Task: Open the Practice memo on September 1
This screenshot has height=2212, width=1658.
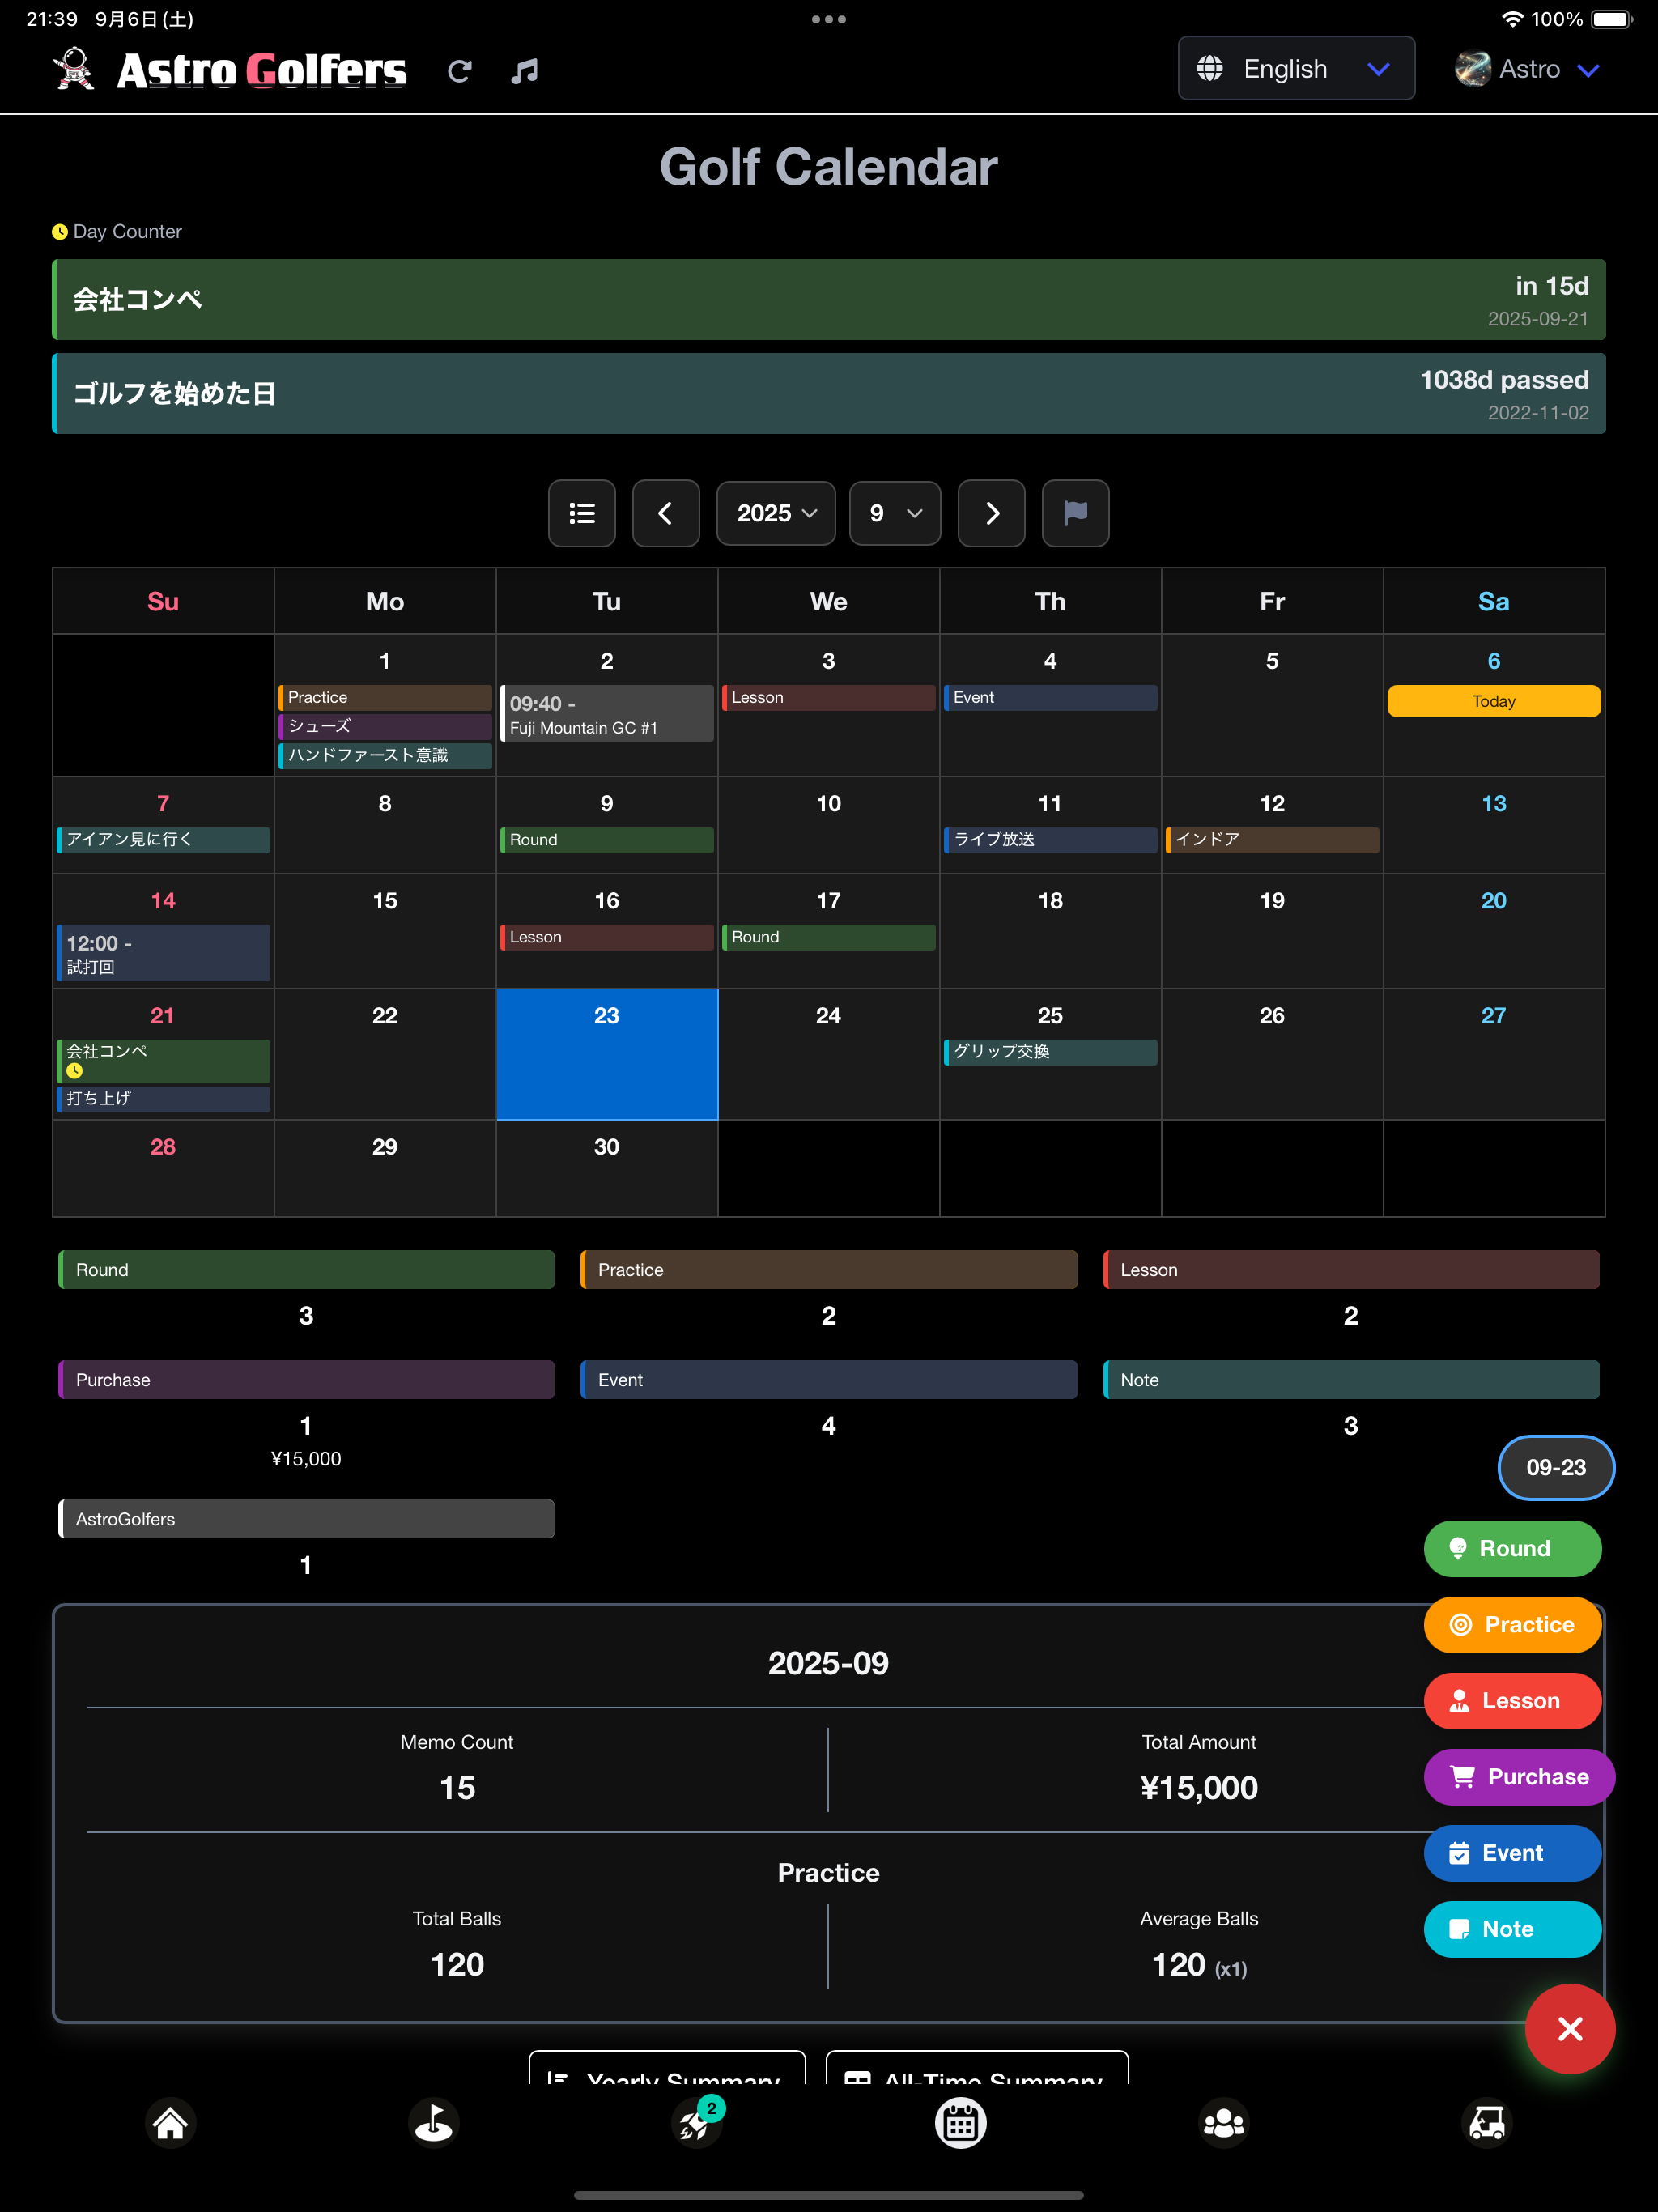Action: 385,697
